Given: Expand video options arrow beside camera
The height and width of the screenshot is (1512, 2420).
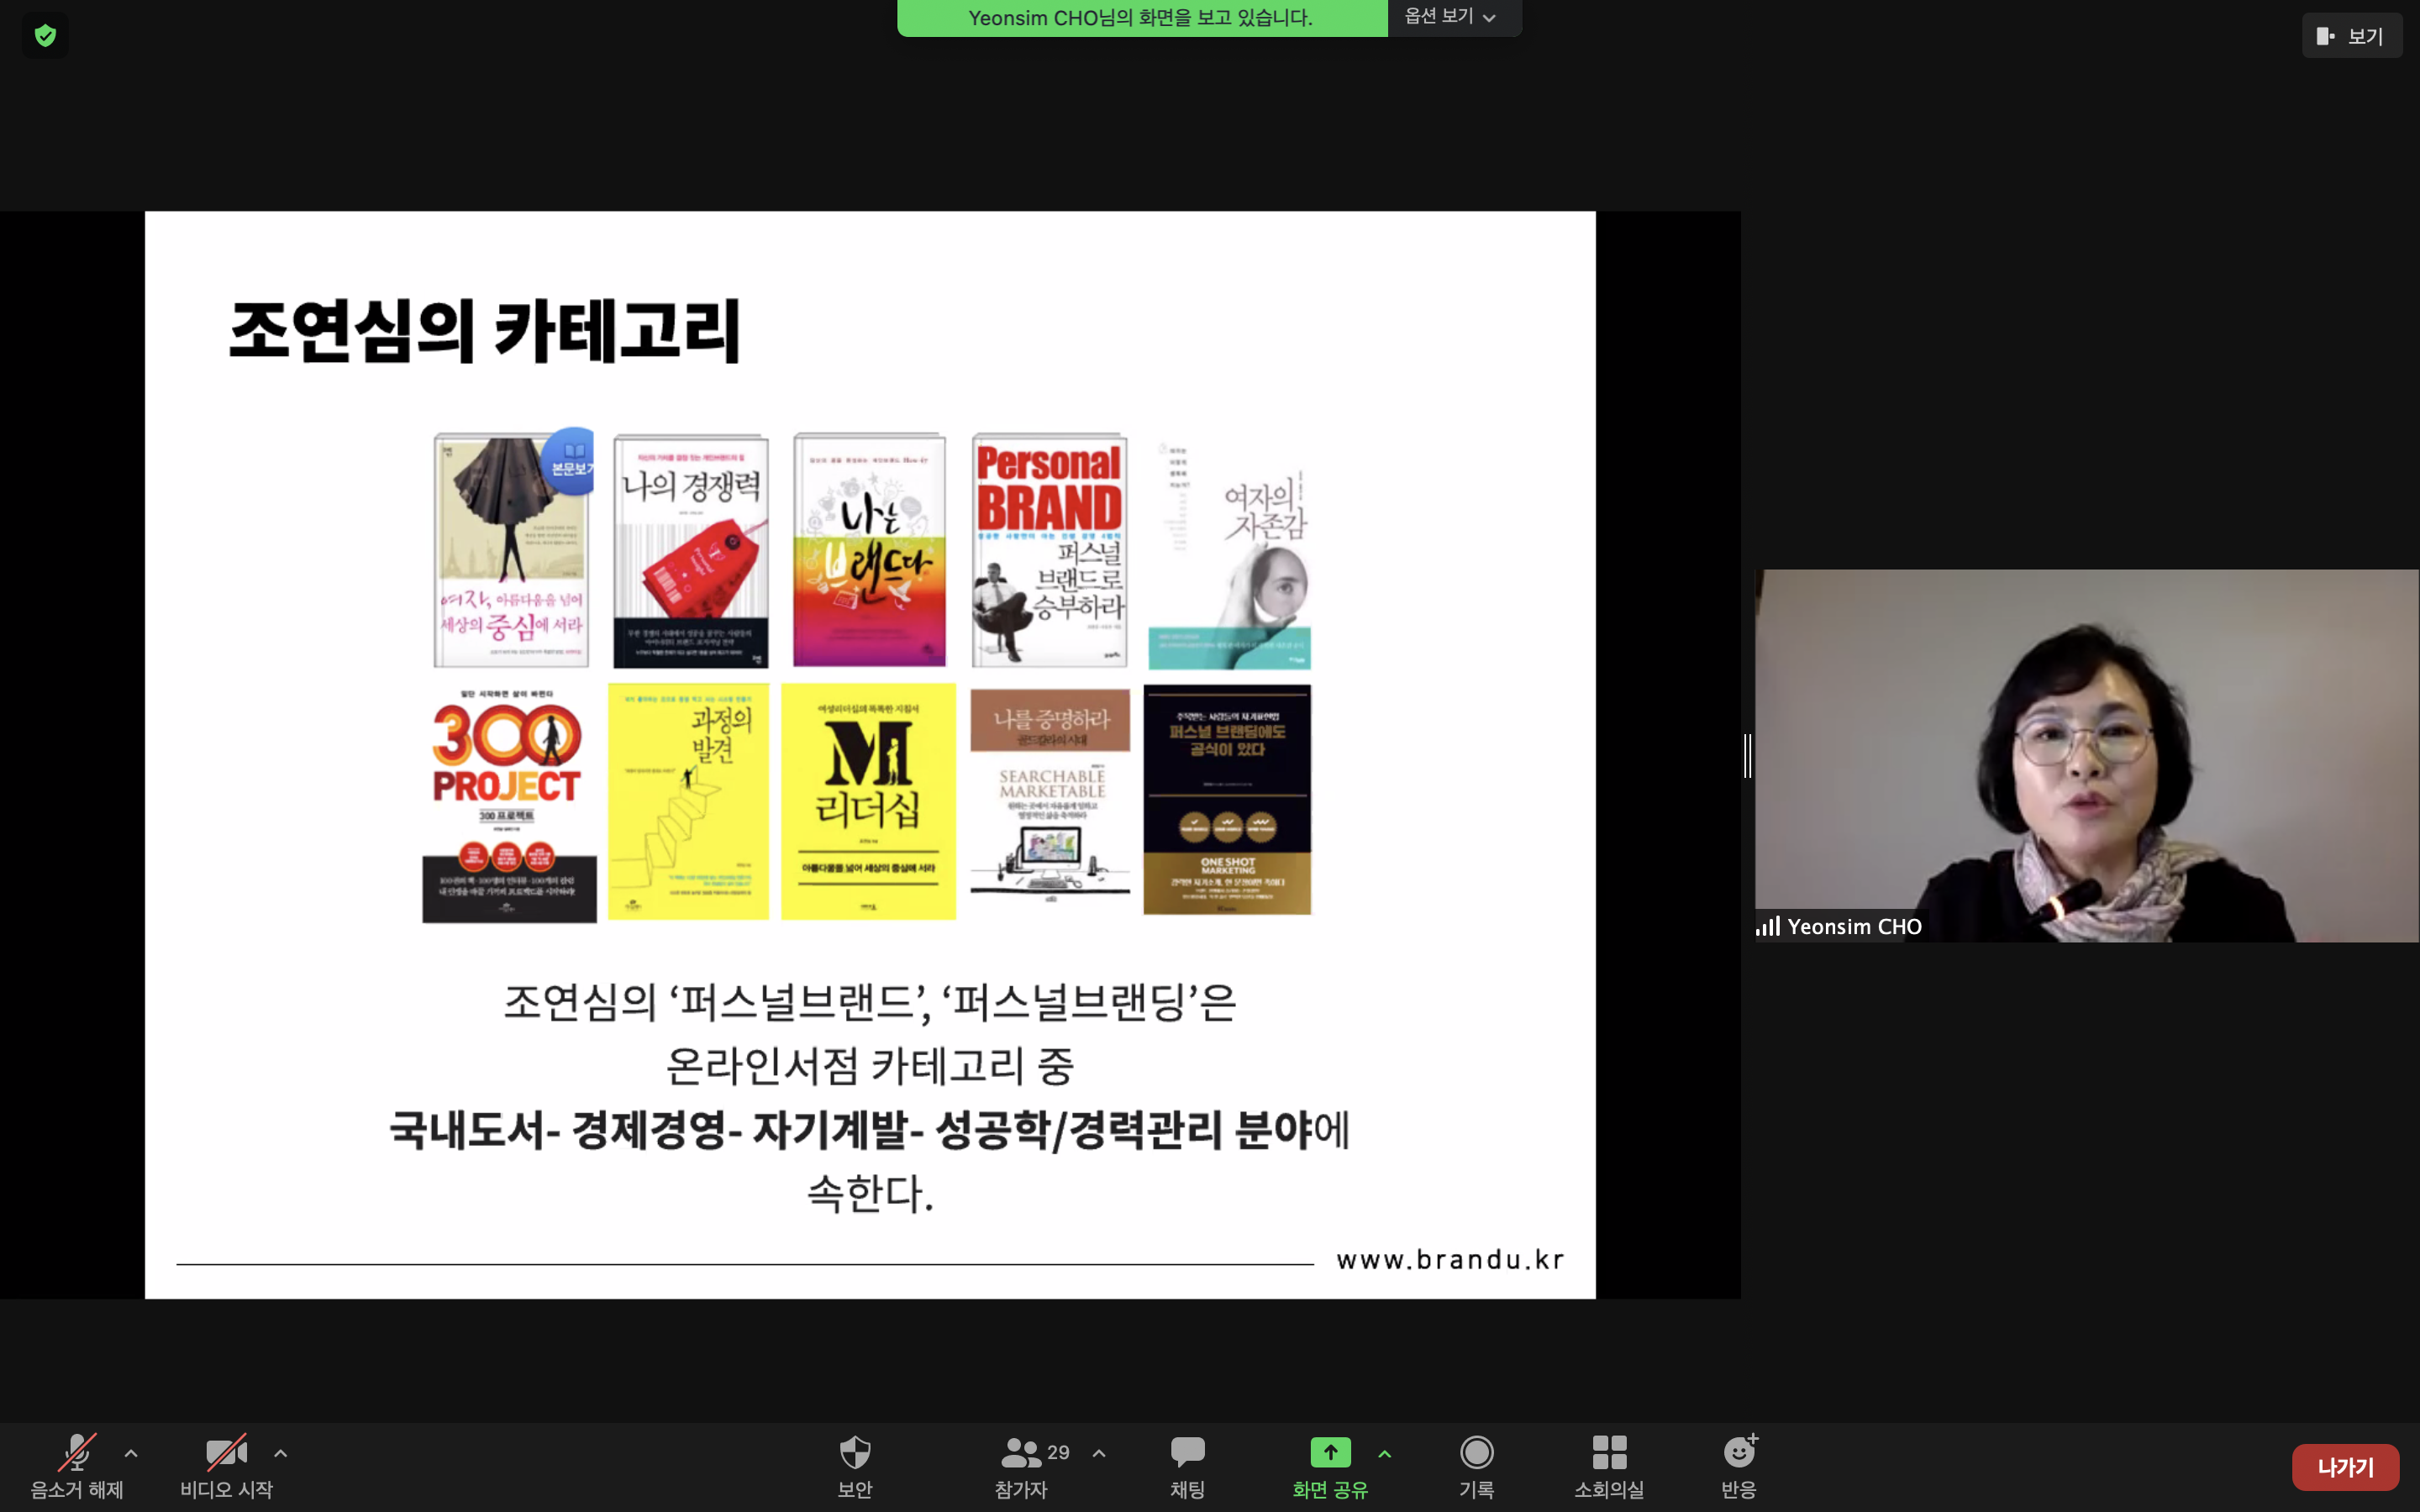Looking at the screenshot, I should tap(281, 1453).
